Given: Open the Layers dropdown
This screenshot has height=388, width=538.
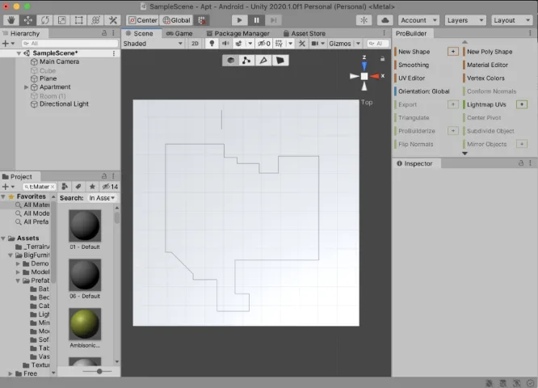Looking at the screenshot, I should coord(465,20).
